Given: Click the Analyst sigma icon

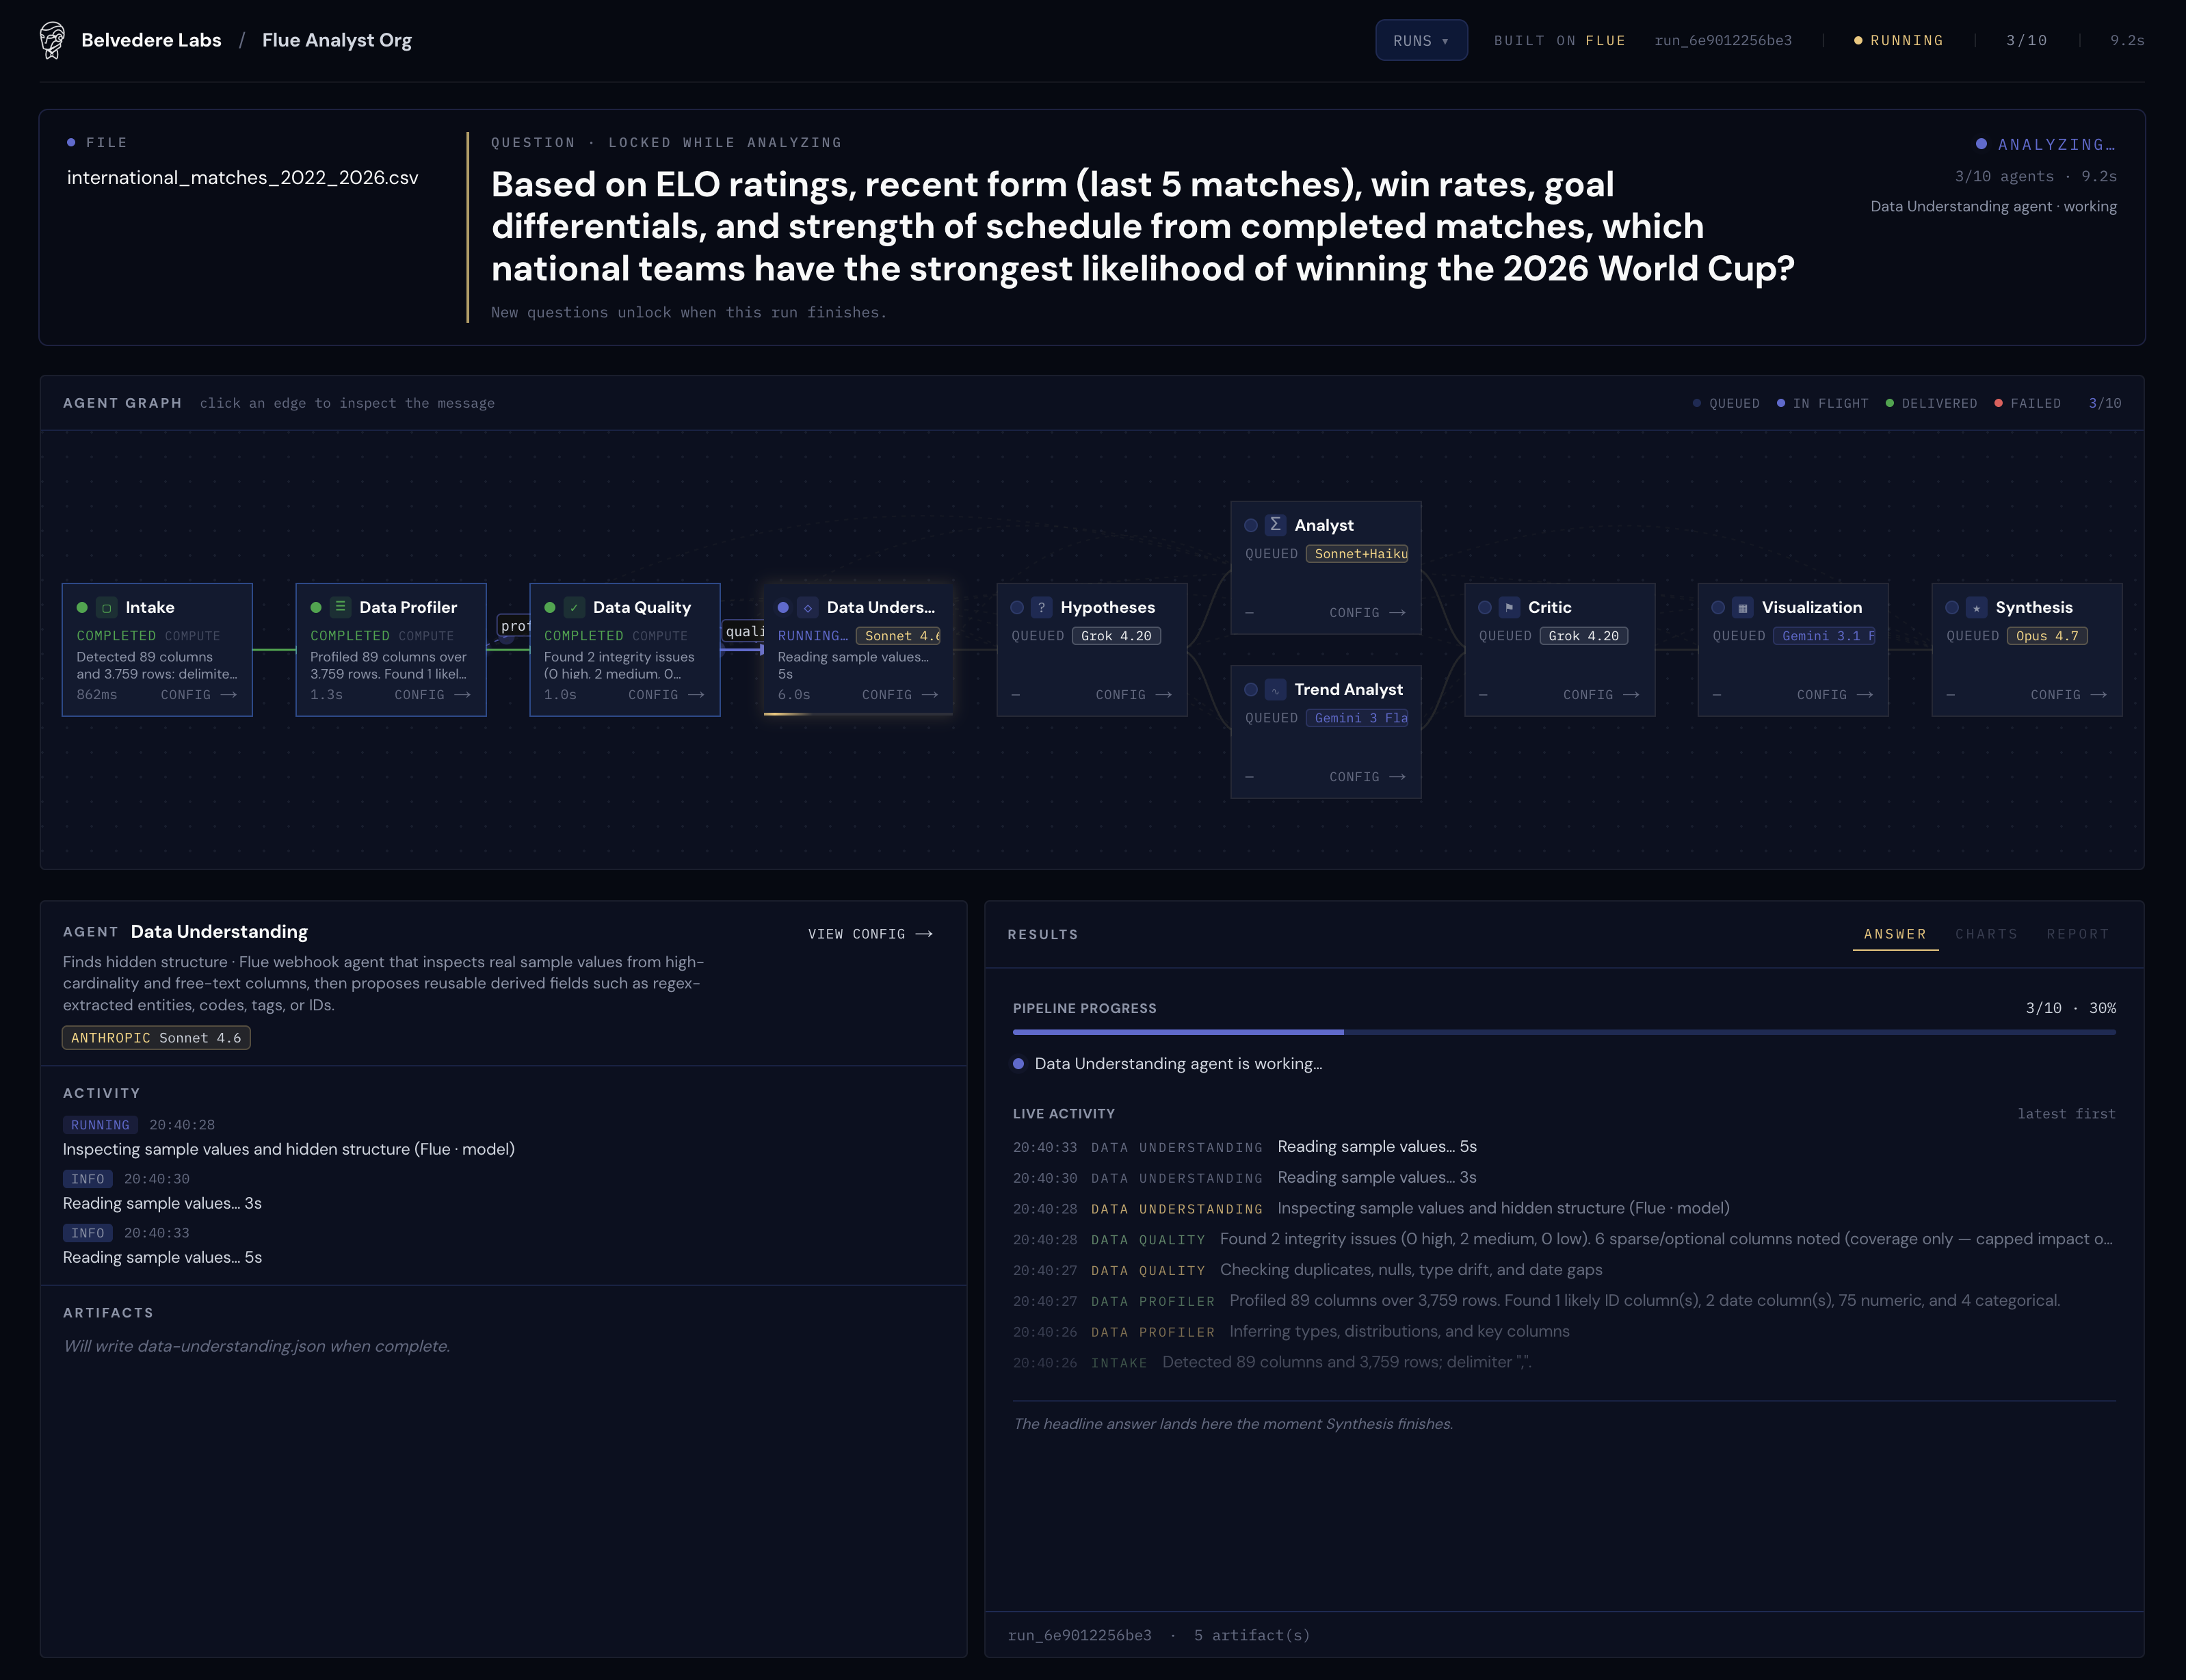Looking at the screenshot, I should pos(1275,525).
